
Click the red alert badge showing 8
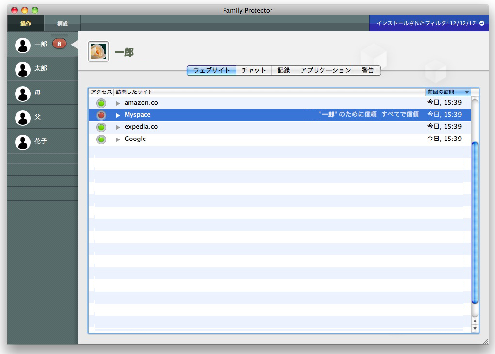click(x=59, y=44)
